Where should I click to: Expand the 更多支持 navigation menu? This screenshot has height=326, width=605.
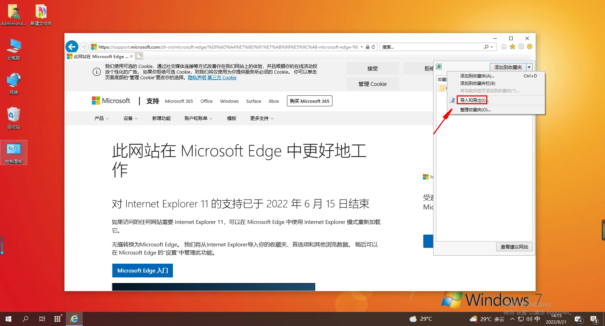pyautogui.click(x=262, y=118)
